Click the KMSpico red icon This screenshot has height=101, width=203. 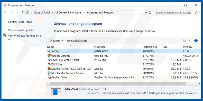(x=49, y=64)
